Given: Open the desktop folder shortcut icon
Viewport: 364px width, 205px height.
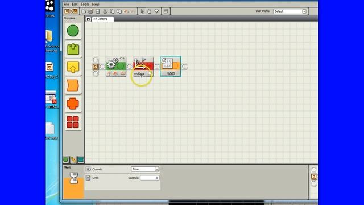Looking at the screenshot, I should click(x=49, y=36).
